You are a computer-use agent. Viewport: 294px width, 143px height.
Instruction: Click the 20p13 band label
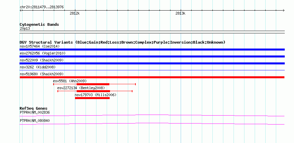tap(25, 29)
